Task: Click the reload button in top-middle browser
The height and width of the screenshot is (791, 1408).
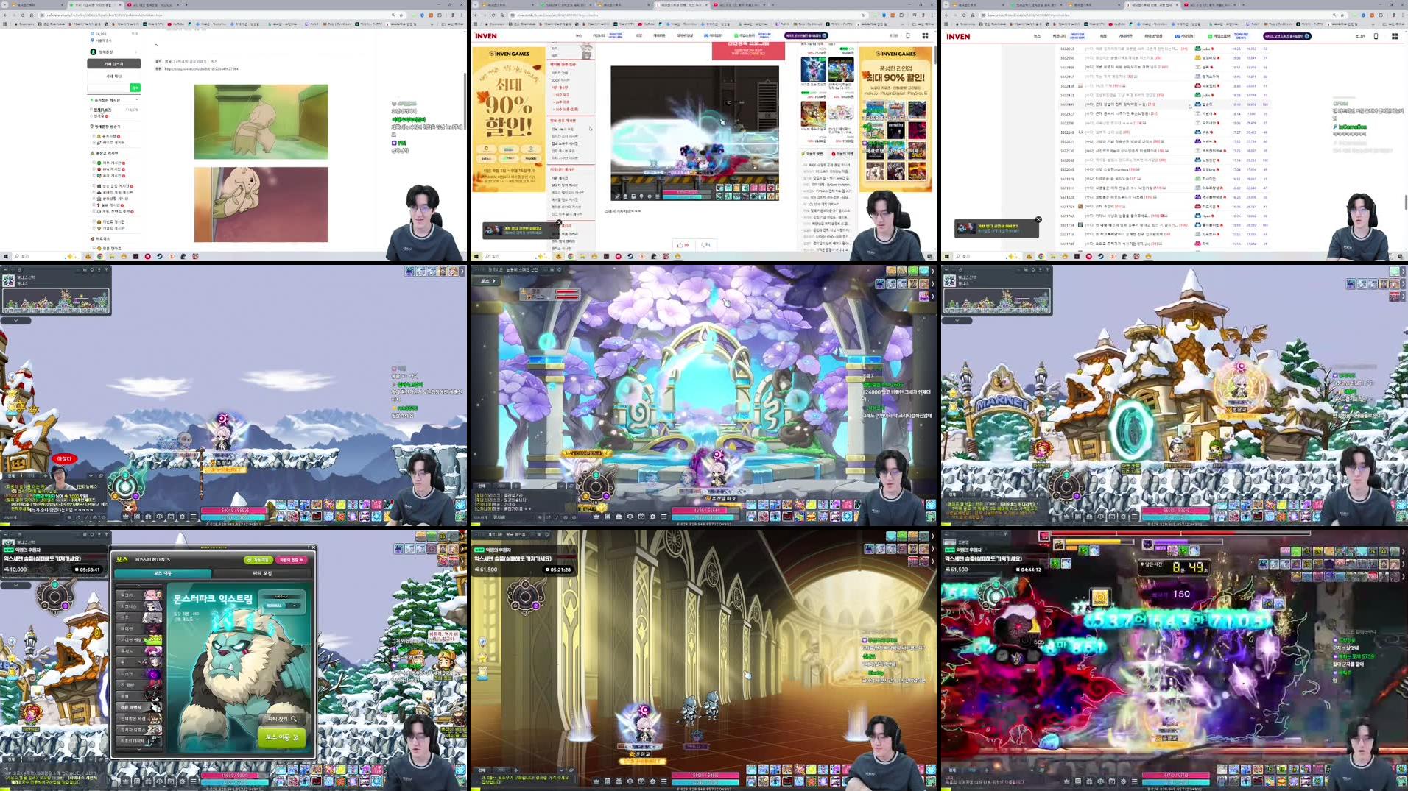Action: [x=493, y=15]
